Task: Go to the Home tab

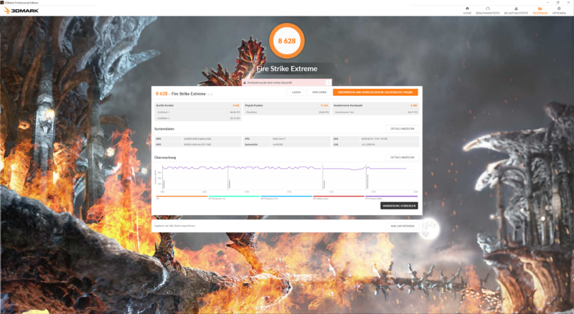Action: pos(467,11)
